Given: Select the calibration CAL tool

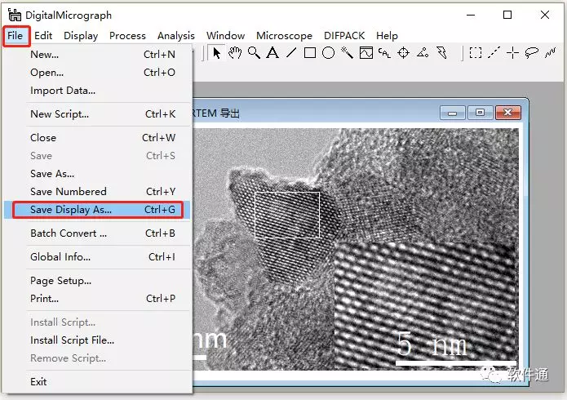Looking at the screenshot, I should point(384,53).
